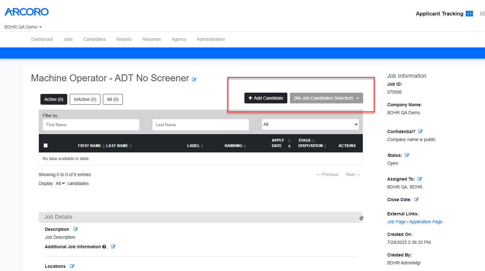
Task: Open the Applicant Tracking apps grid icon
Action: click(x=470, y=14)
